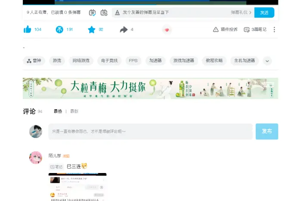Expand more tags with the chevron button

point(267,61)
